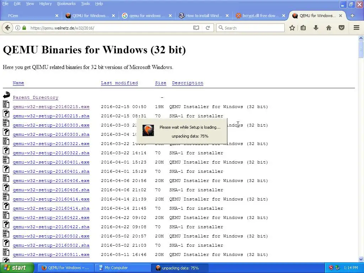Download qemu-w32-setup-20160511.exe

(x=51, y=255)
